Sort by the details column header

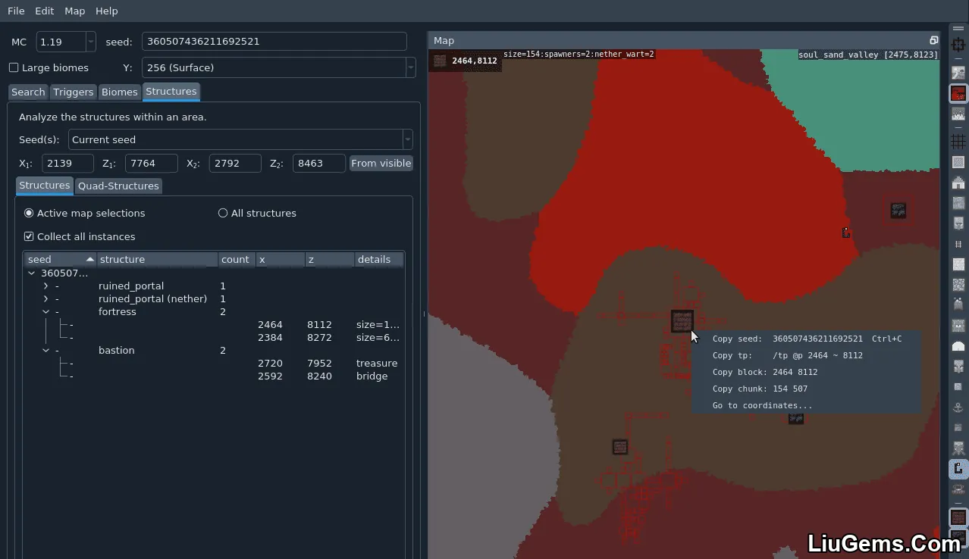[378, 259]
